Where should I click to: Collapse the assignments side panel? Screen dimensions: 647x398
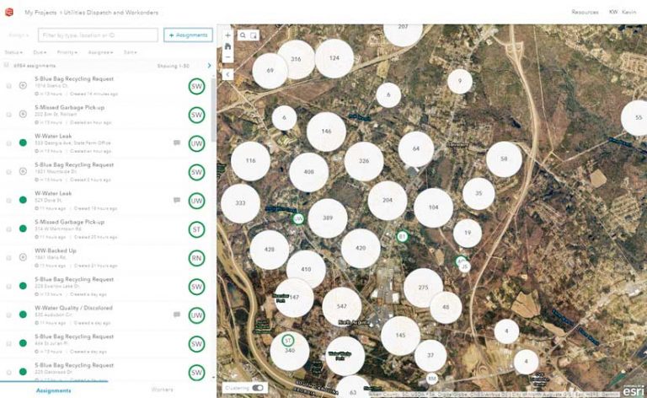[x=227, y=74]
